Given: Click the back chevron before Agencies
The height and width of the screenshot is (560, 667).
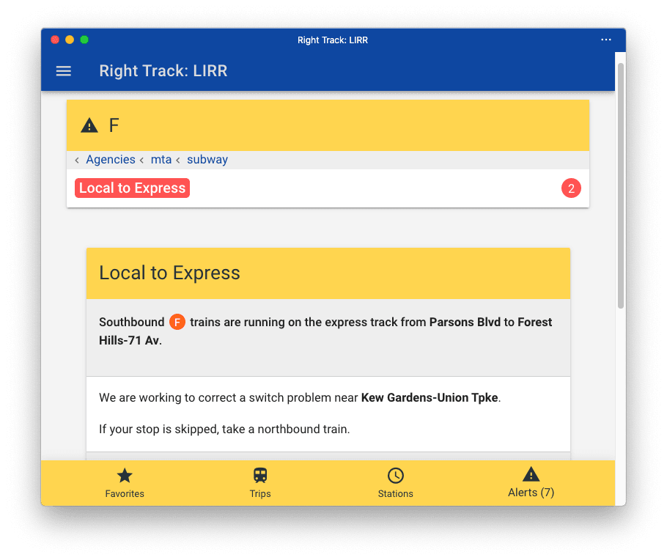Looking at the screenshot, I should click(x=76, y=159).
